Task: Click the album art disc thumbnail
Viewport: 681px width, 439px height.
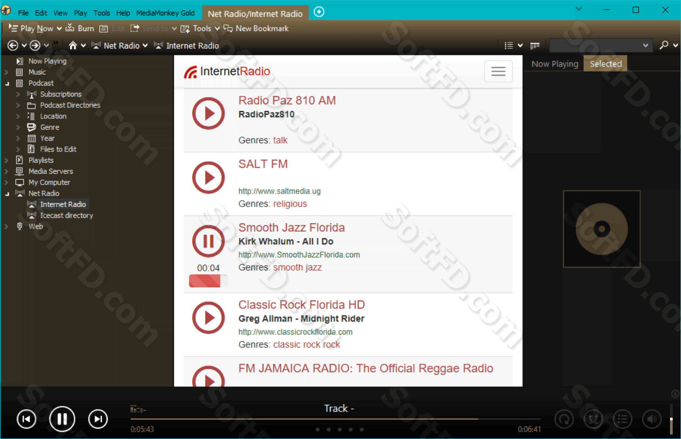Action: [601, 229]
